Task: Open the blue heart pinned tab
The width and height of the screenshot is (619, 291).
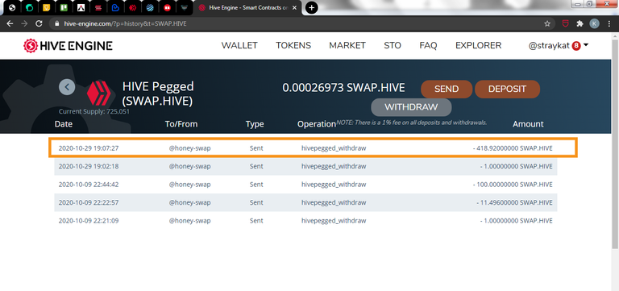Action: (115, 7)
